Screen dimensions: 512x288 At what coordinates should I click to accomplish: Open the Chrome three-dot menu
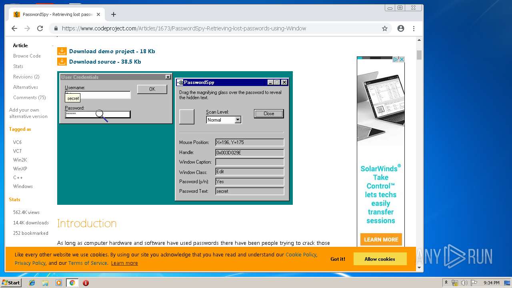(x=414, y=28)
